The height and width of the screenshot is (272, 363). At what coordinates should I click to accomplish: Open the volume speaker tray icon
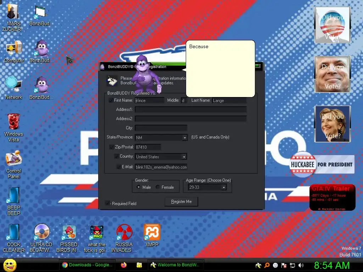coord(301,265)
